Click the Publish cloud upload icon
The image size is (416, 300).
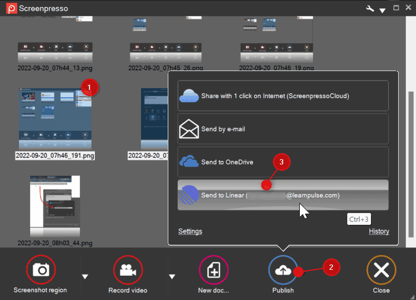coord(283,270)
